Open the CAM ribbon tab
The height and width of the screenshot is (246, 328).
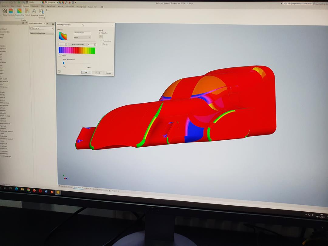pyautogui.click(x=43, y=6)
